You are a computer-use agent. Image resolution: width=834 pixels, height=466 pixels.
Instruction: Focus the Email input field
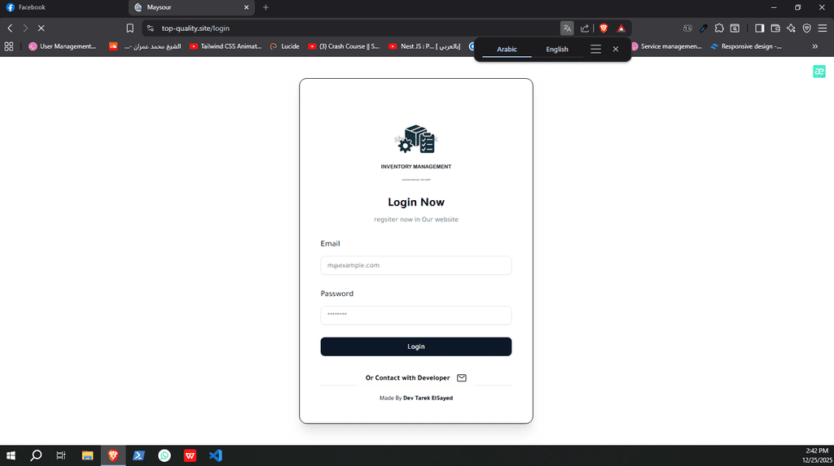(416, 265)
